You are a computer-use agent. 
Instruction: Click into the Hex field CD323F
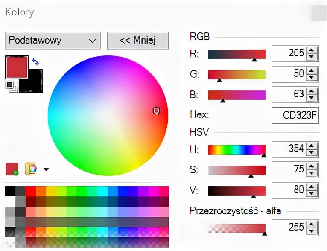295,115
